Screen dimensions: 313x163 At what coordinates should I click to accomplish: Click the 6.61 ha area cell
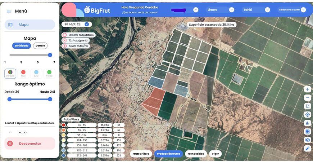click(105, 150)
